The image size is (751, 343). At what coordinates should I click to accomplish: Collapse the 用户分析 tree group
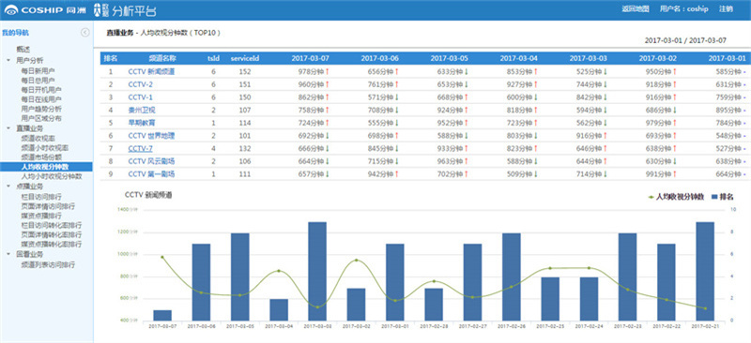pyautogui.click(x=8, y=60)
